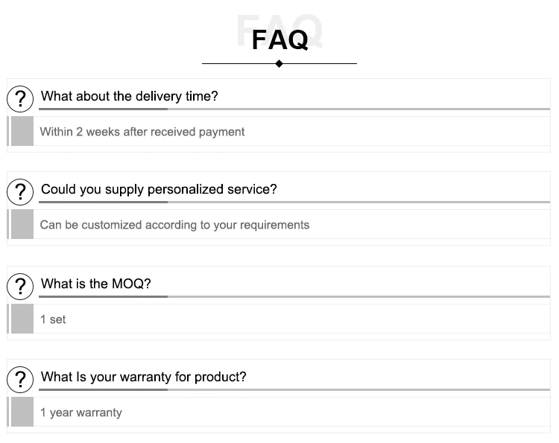Expand "Could you supply personalized service?" question
The width and height of the screenshot is (559, 443).
159,189
